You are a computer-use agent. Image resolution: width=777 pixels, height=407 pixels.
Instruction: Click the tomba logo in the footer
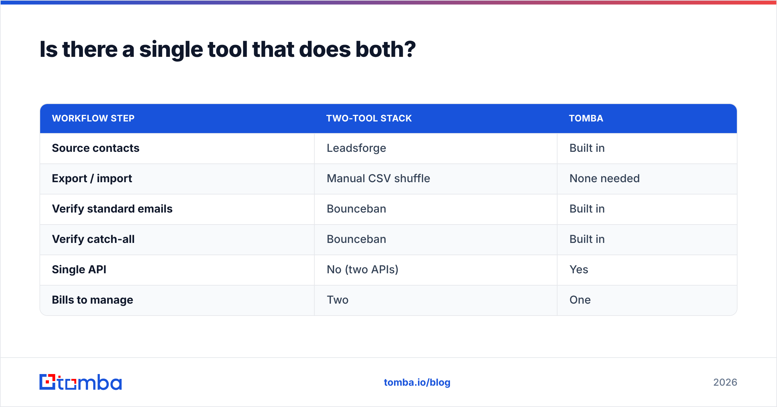pos(81,382)
